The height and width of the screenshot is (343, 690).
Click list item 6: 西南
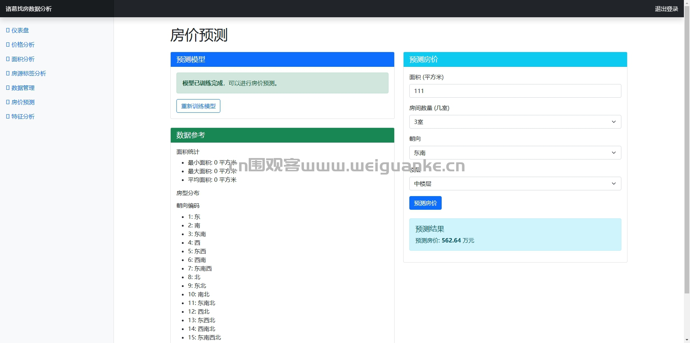click(197, 260)
